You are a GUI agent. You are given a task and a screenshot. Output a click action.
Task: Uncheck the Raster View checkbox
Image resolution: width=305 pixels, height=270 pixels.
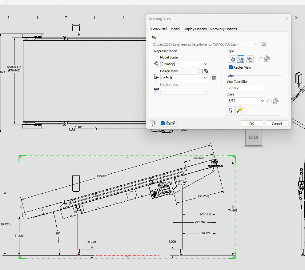[231, 67]
